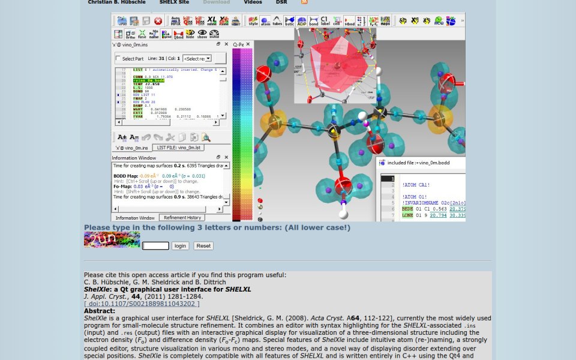576x360 pixels.
Task: Open the Select residue dropdown
Action: click(x=197, y=58)
